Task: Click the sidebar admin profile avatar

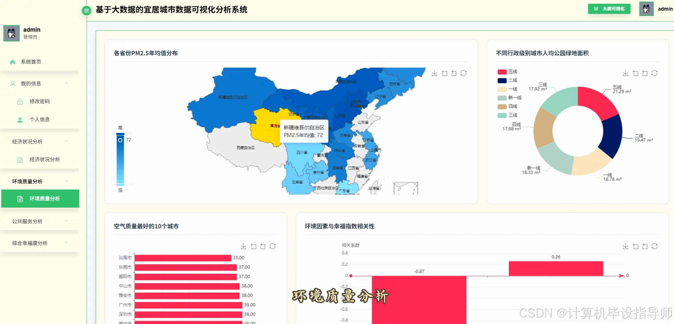Action: tap(12, 33)
